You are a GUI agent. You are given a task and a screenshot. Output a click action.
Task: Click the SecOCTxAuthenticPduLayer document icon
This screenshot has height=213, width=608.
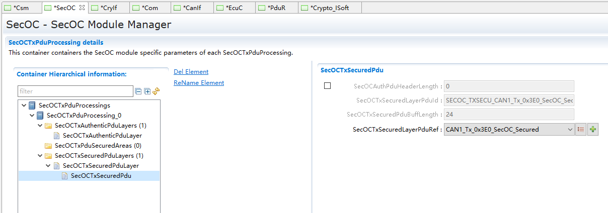(x=57, y=136)
